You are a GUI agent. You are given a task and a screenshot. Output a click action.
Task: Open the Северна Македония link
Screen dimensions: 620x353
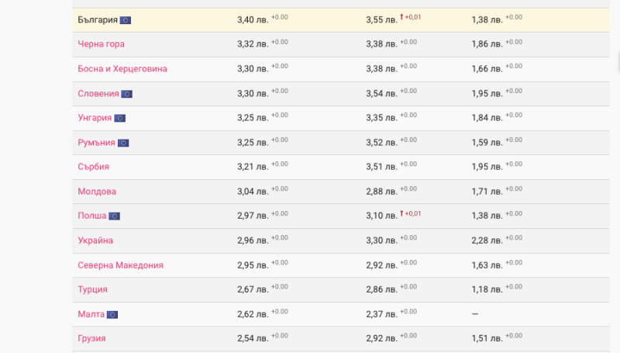pyautogui.click(x=120, y=265)
